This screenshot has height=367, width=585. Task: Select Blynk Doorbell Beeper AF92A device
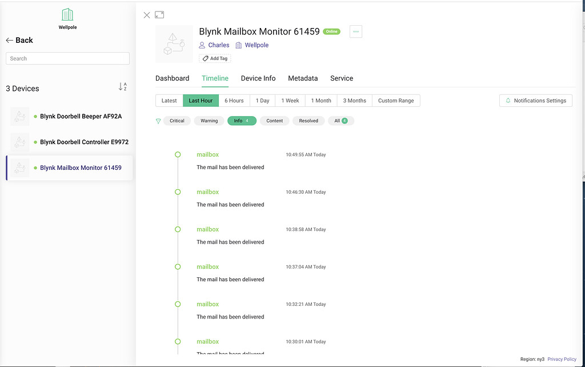tap(70, 117)
